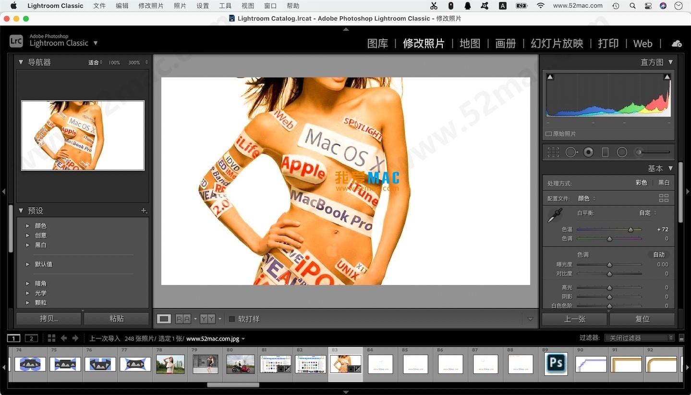The height and width of the screenshot is (395, 691).
Task: Select the Graduated Filter tool
Action: click(x=605, y=152)
